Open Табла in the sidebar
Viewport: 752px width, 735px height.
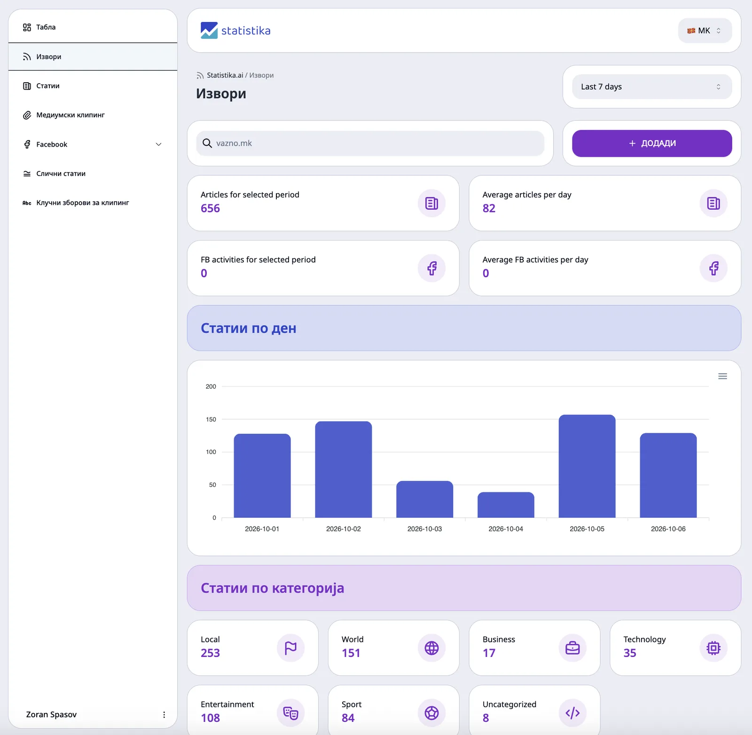point(93,27)
